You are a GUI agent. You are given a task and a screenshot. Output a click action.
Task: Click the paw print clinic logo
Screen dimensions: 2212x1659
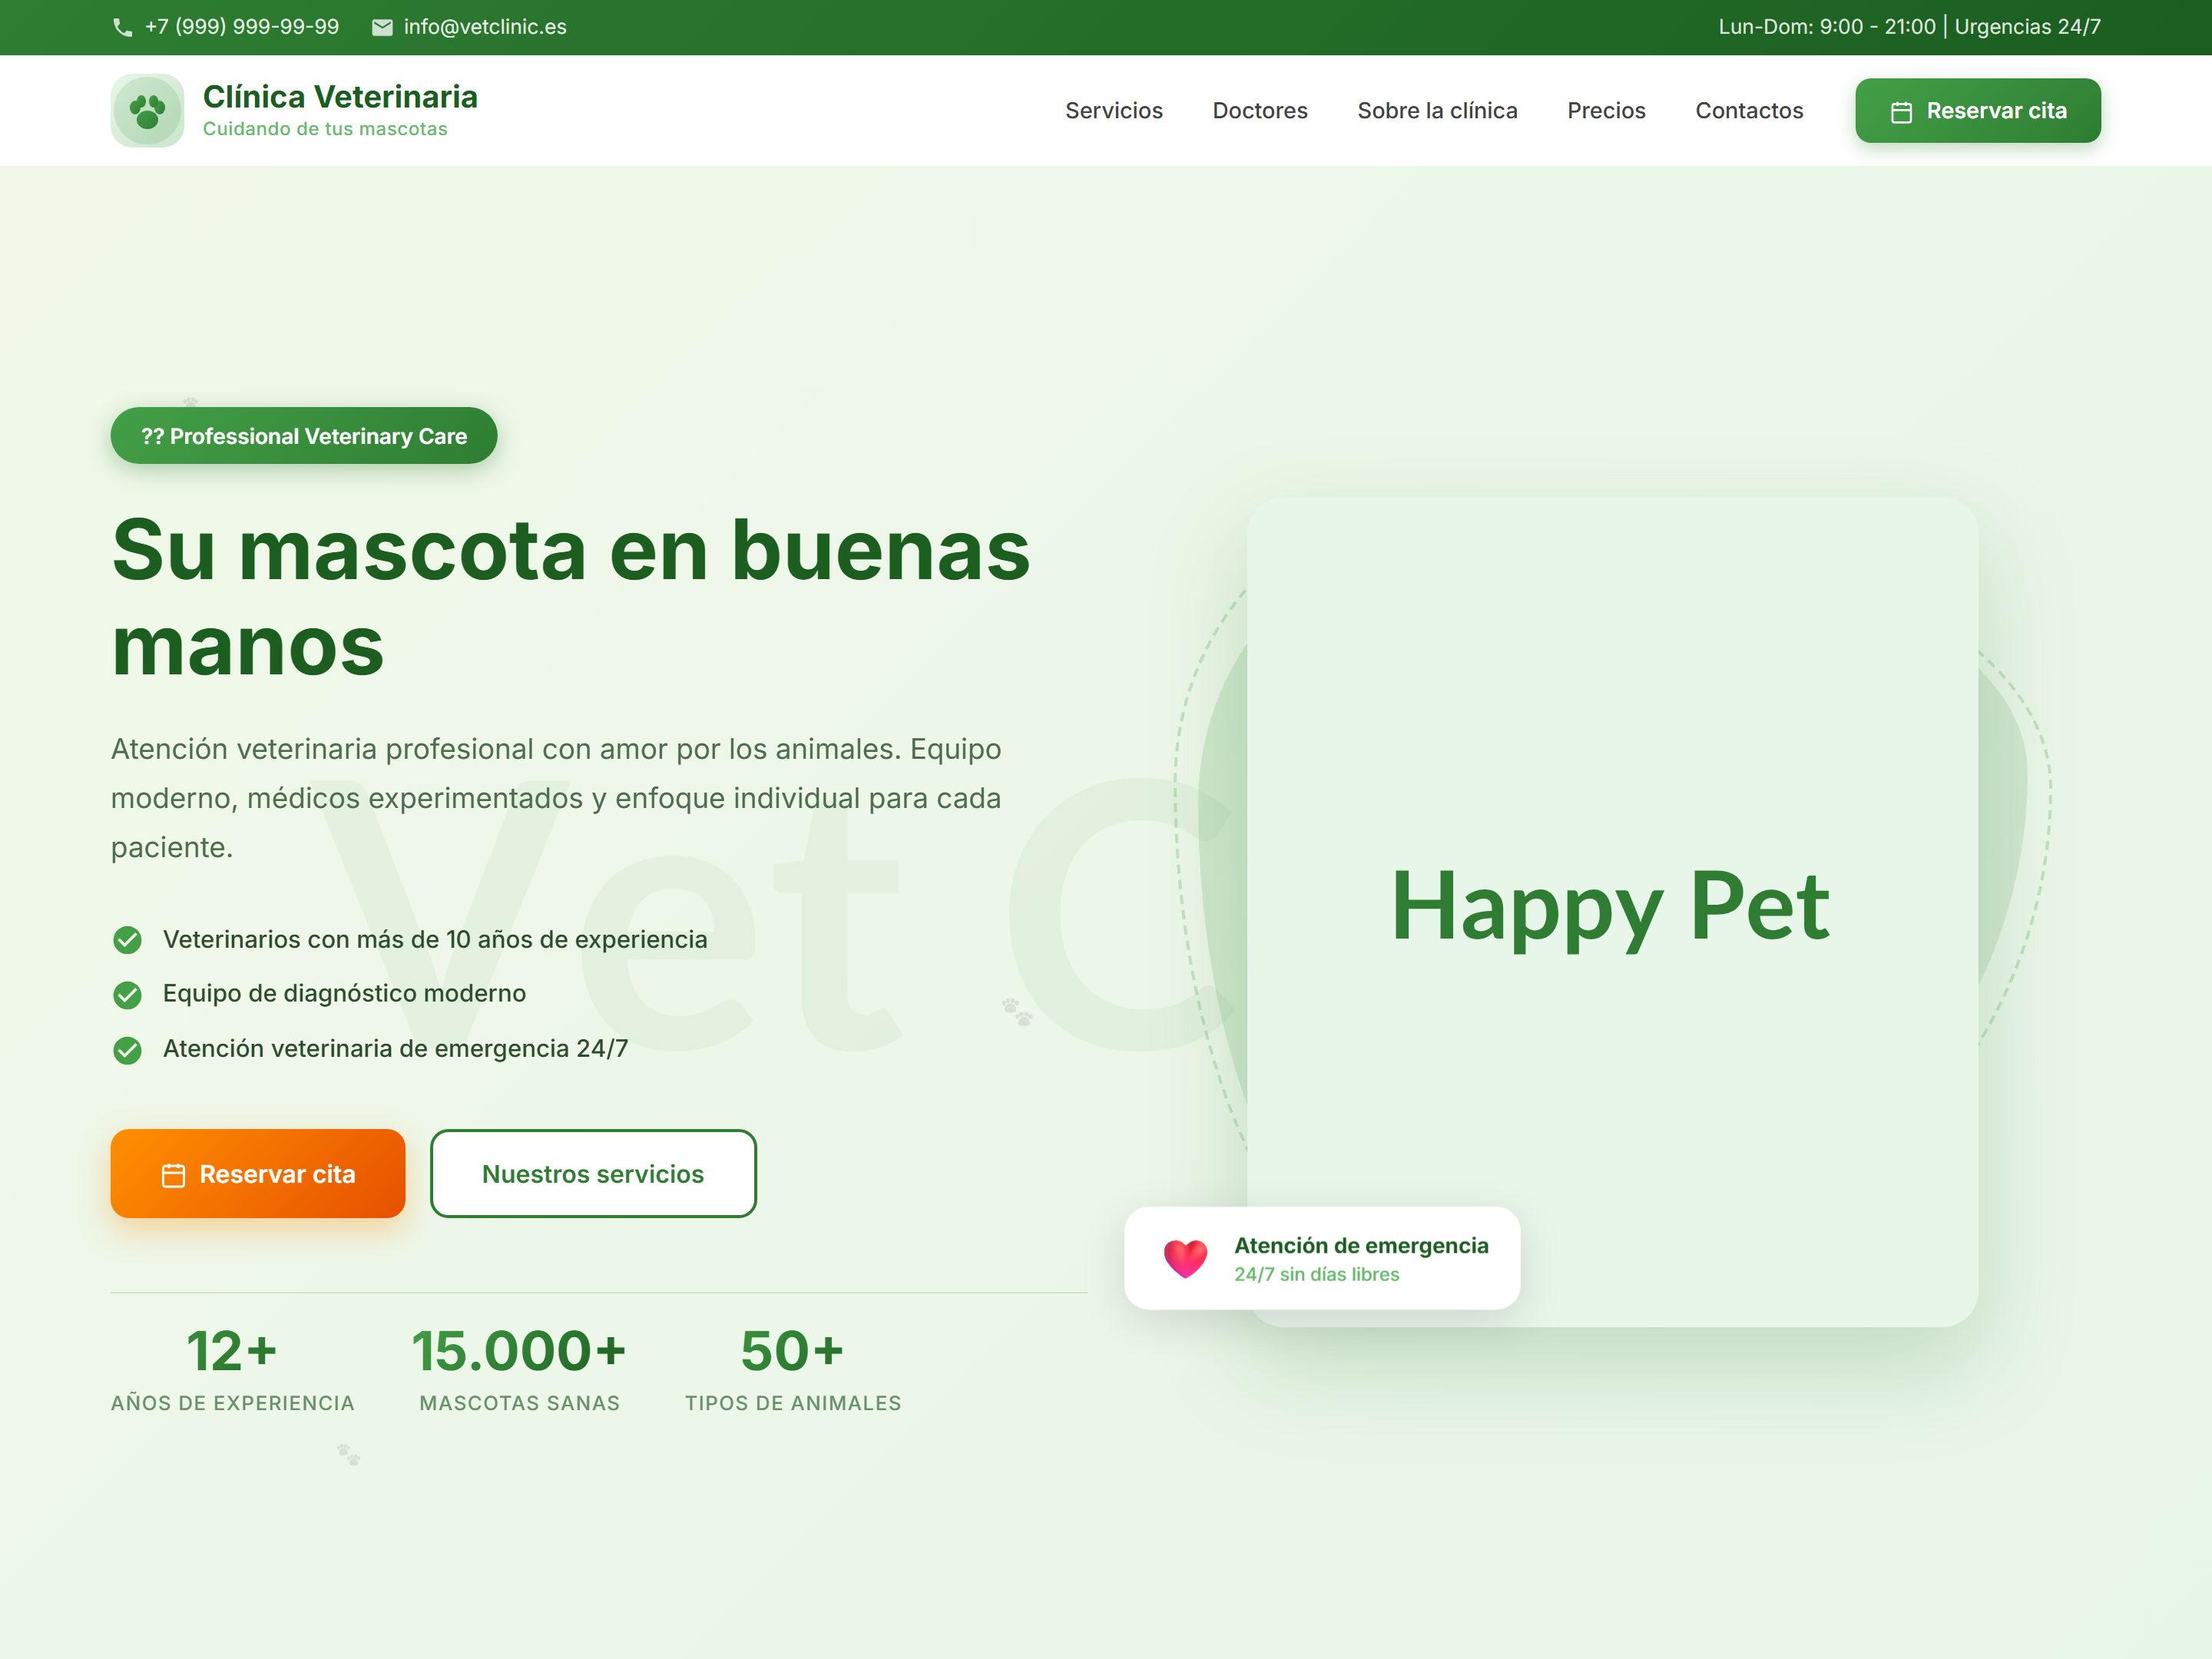[x=147, y=110]
